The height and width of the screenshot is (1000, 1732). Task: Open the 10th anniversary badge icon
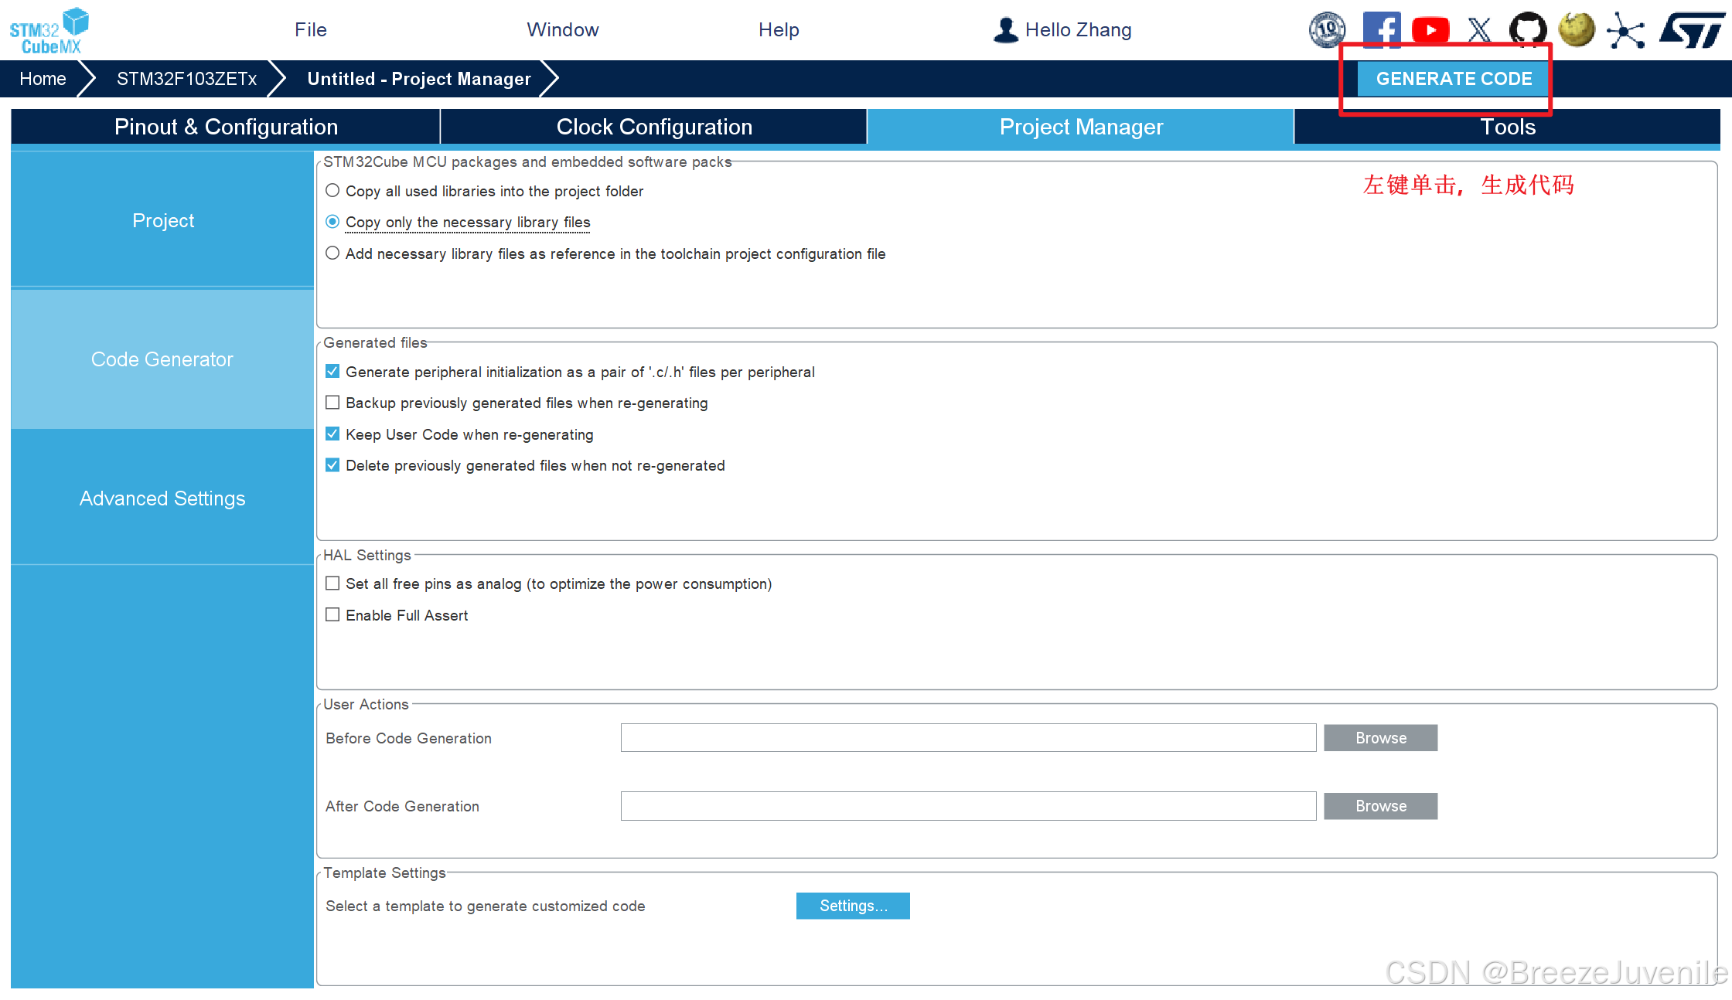(1327, 30)
